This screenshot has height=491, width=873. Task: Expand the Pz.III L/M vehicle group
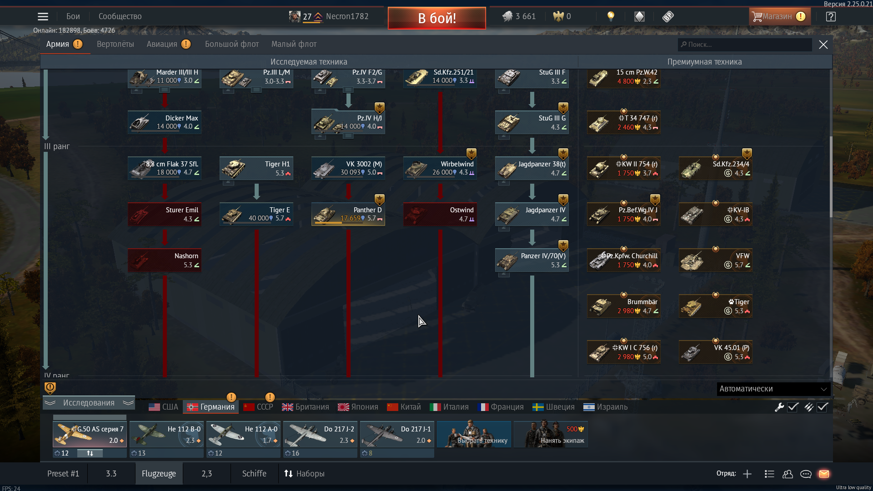[256, 90]
